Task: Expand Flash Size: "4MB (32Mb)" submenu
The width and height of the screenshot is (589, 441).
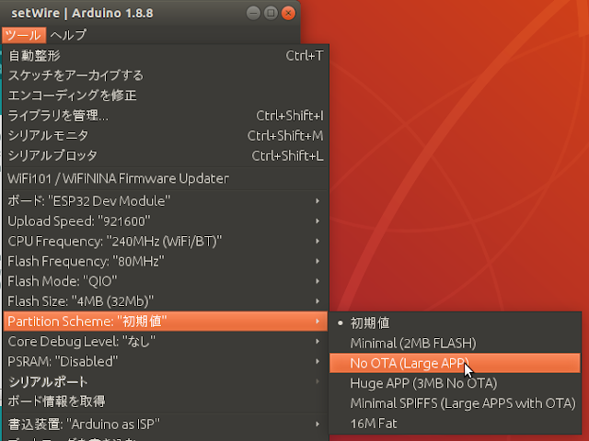Action: [x=166, y=301]
